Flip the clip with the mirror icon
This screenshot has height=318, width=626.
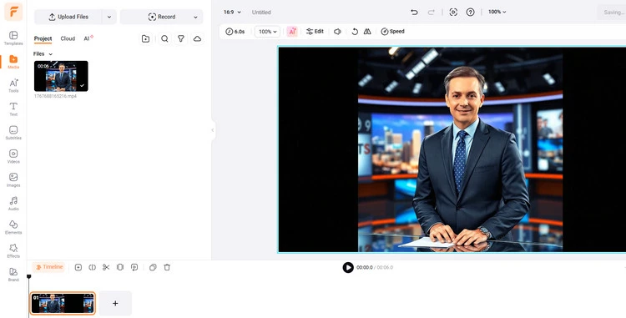pos(367,32)
